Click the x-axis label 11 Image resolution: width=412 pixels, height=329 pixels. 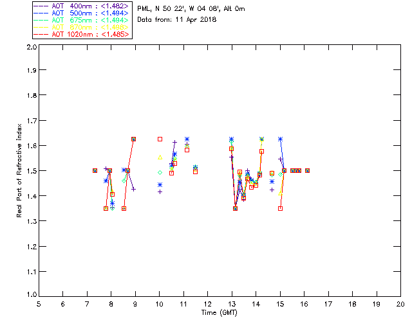pyautogui.click(x=183, y=304)
